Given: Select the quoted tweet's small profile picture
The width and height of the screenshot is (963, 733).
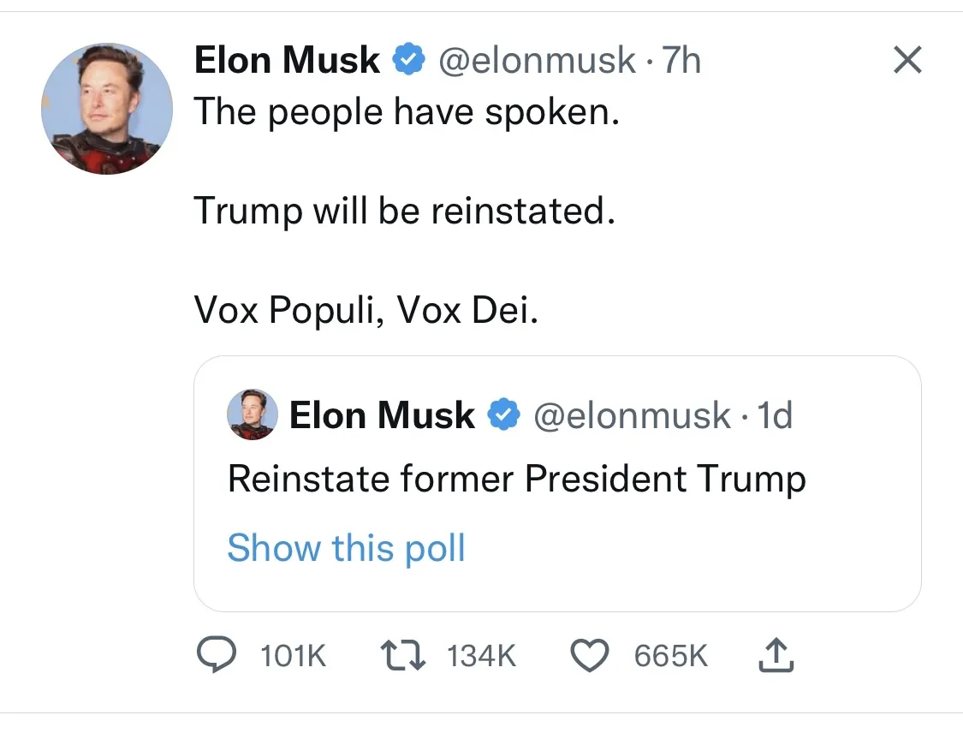Looking at the screenshot, I should click(252, 414).
